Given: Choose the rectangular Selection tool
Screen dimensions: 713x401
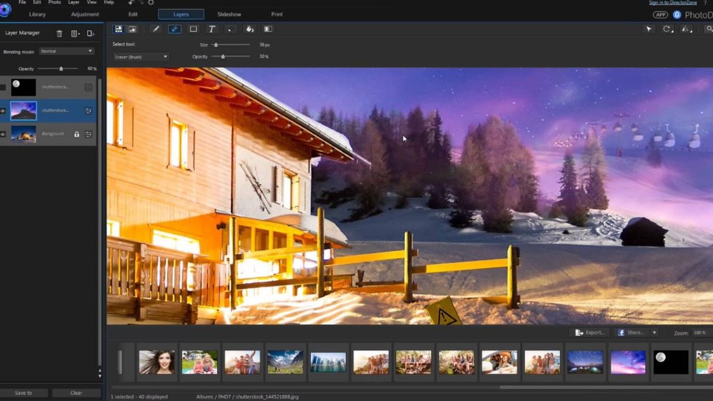Looking at the screenshot, I should pos(193,29).
